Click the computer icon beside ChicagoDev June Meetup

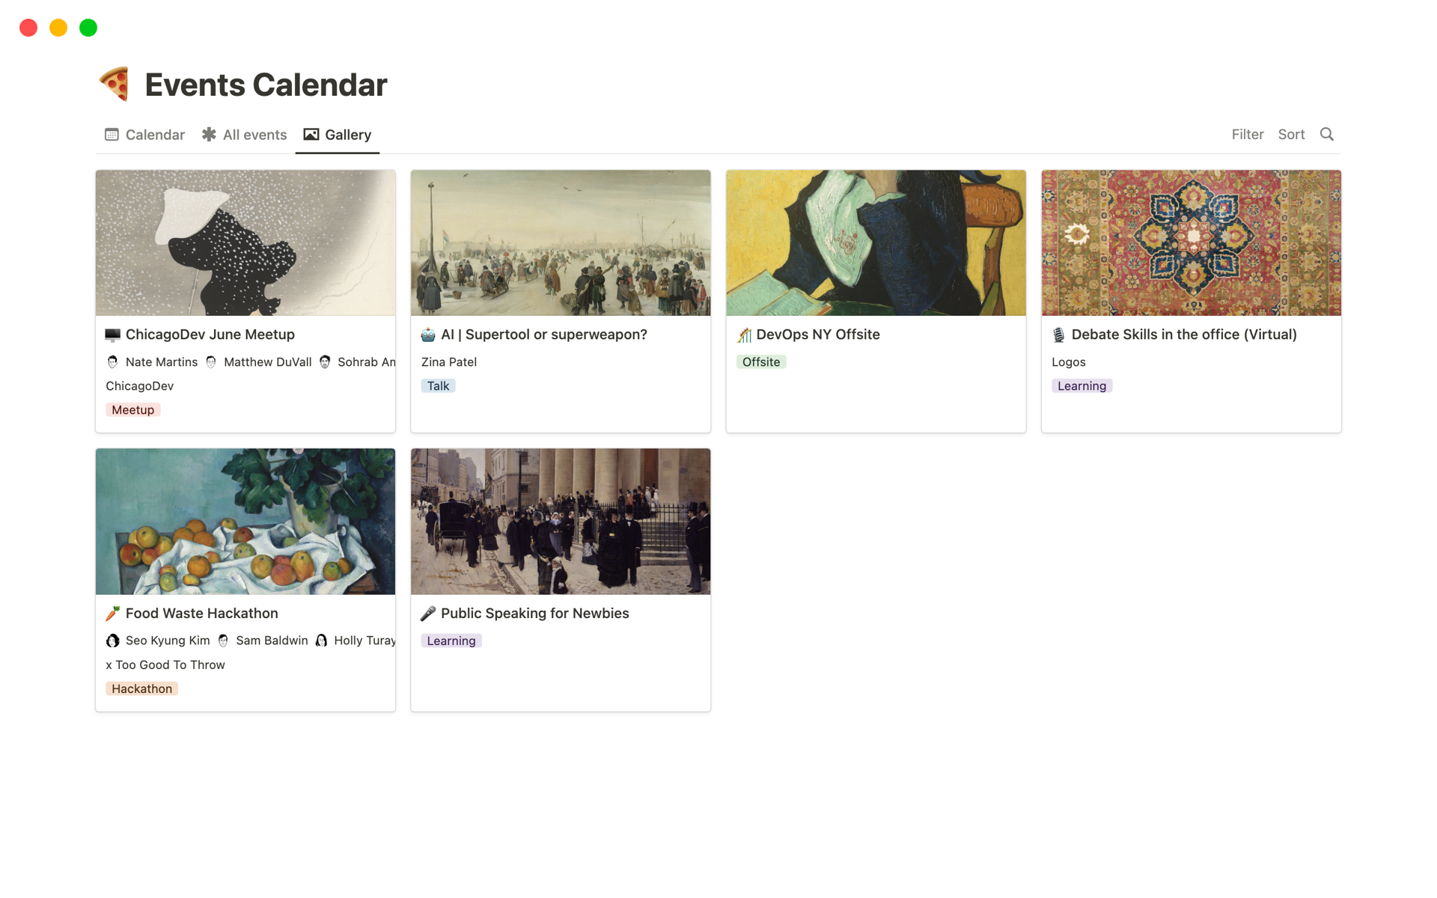pyautogui.click(x=112, y=335)
